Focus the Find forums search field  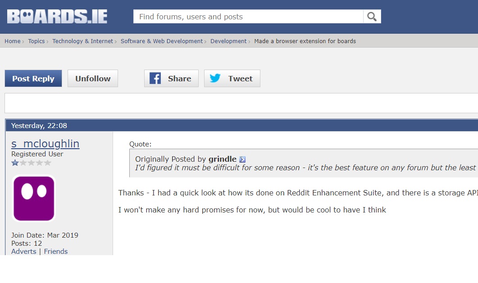point(248,17)
